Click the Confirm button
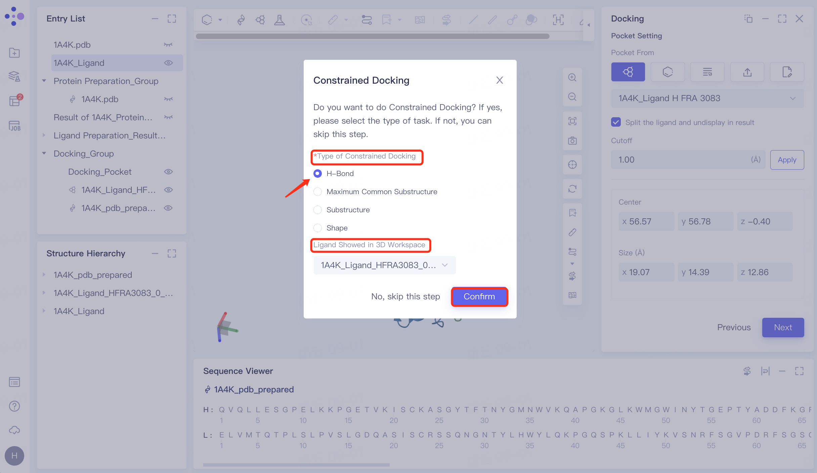 click(479, 297)
